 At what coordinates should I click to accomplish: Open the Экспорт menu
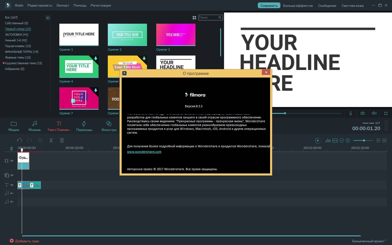(63, 5)
